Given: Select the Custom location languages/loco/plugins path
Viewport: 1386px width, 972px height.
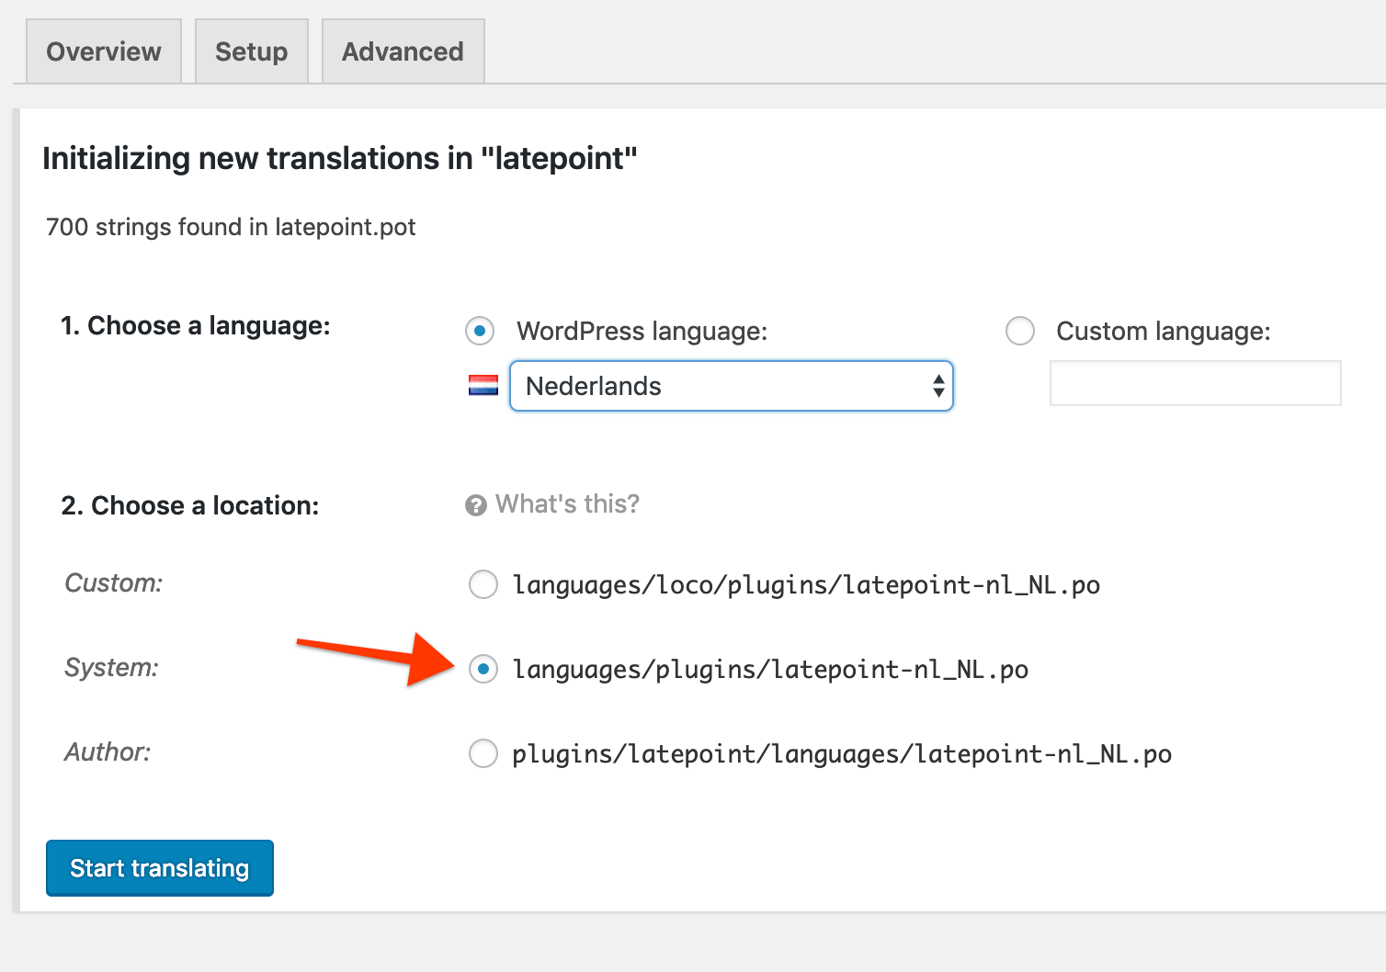Looking at the screenshot, I should pyautogui.click(x=483, y=584).
